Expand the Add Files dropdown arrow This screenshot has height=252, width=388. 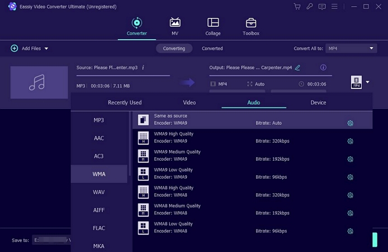tap(46, 49)
